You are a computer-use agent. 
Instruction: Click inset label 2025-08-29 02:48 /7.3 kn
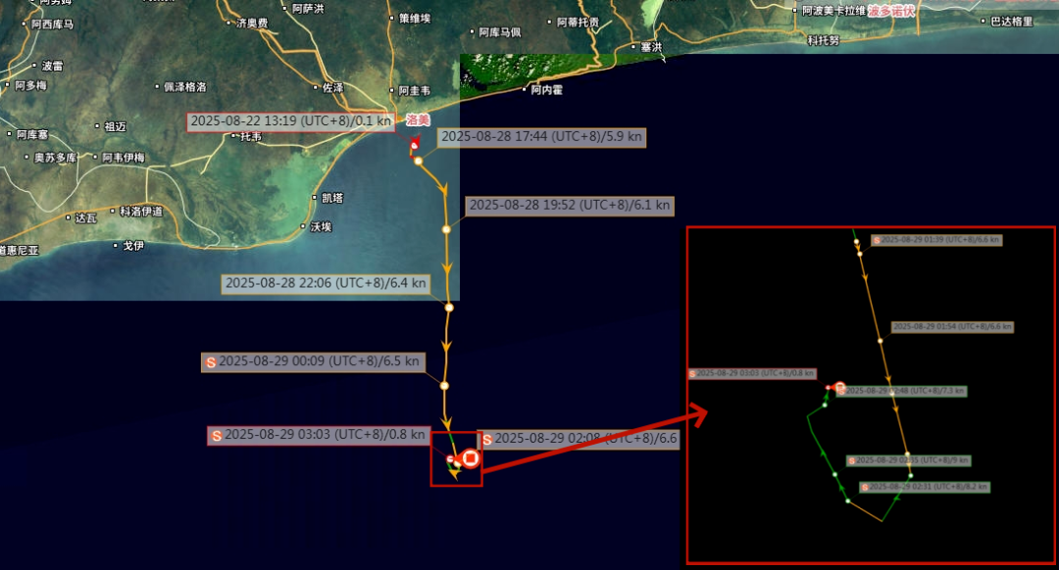point(902,391)
